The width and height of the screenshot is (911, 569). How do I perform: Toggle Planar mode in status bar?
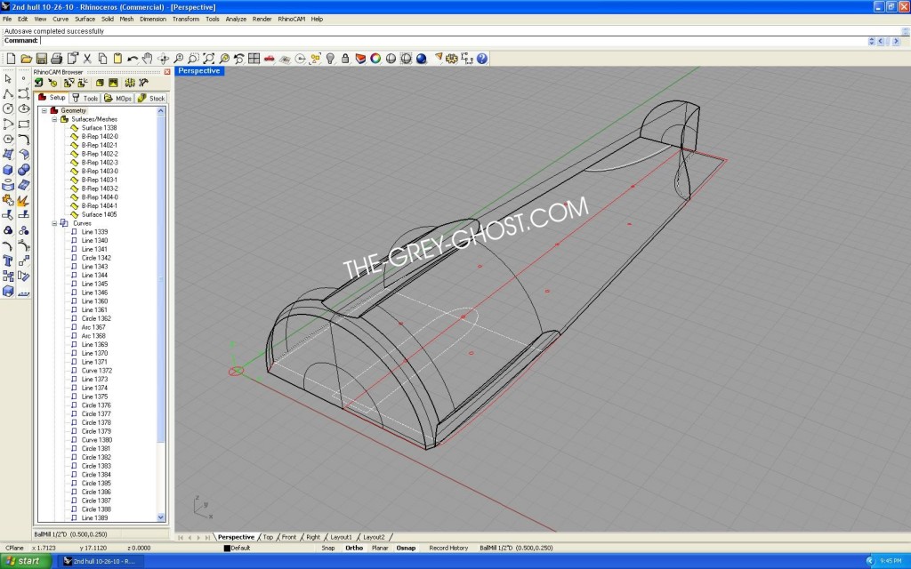[380, 548]
